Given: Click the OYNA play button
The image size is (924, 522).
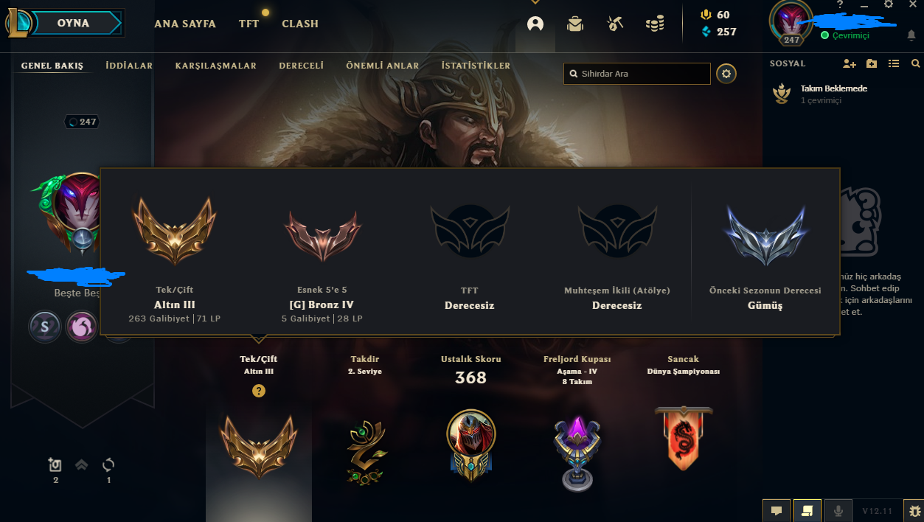Looking at the screenshot, I should [x=74, y=23].
